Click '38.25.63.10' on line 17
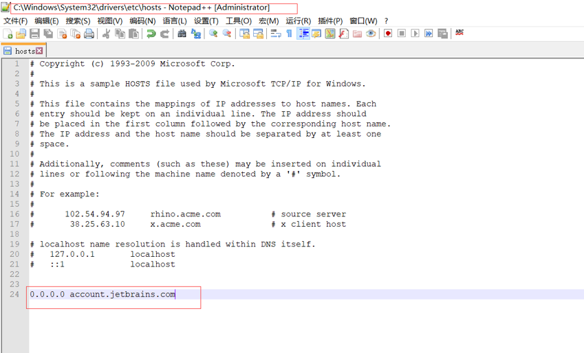584x353 pixels. (x=98, y=224)
